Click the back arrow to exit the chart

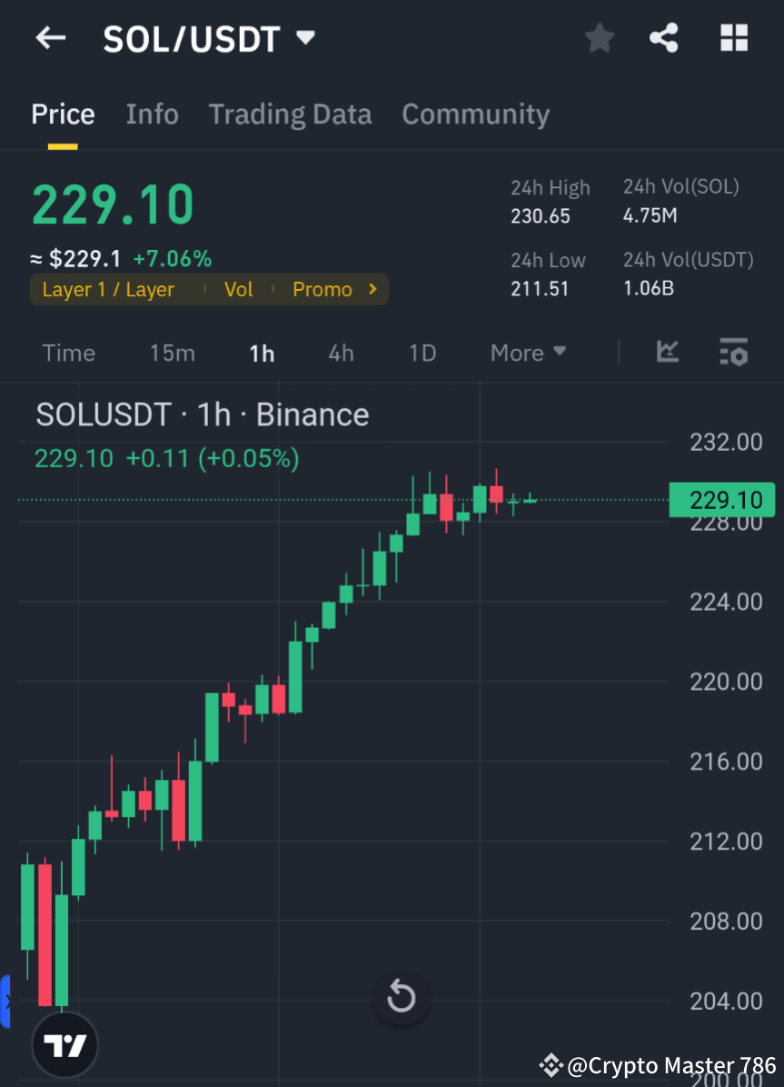tap(50, 38)
